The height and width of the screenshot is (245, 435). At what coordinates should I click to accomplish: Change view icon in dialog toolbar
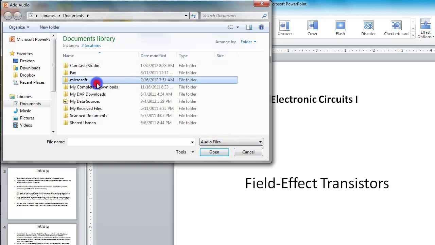pos(230,27)
